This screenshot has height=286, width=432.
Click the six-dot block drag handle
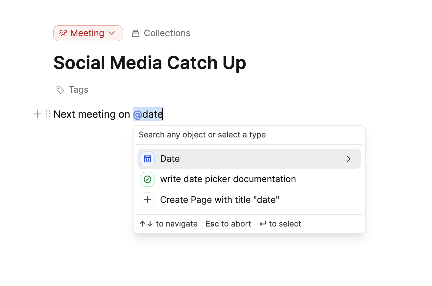pyautogui.click(x=48, y=114)
